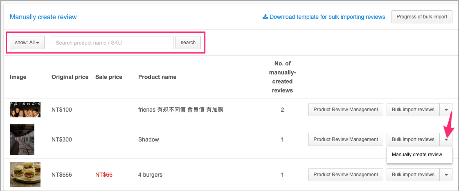Open 'Download template for bulk importing reviews' link

327,17
